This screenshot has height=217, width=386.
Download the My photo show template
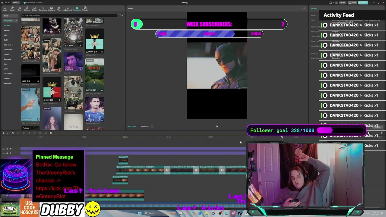[x=81, y=46]
